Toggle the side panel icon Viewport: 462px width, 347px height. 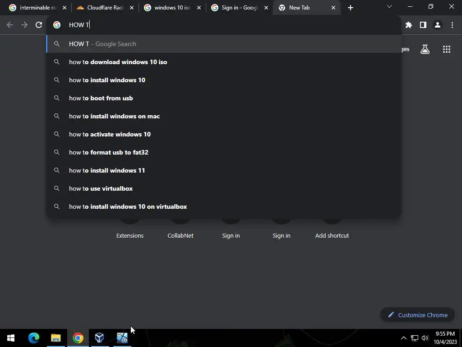[423, 25]
